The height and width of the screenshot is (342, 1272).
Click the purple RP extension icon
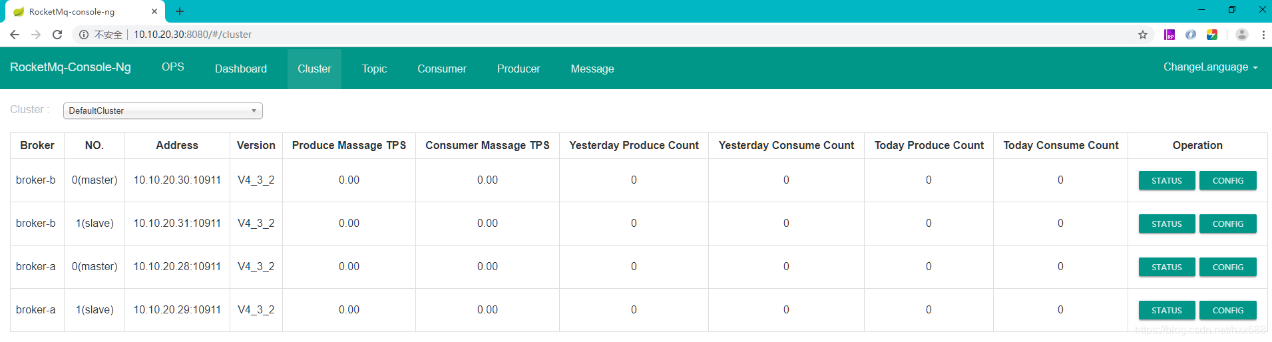coord(1169,35)
